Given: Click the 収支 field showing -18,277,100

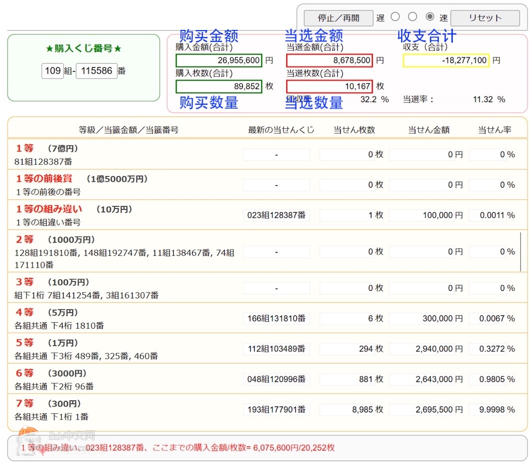Looking at the screenshot, I should click(x=446, y=61).
